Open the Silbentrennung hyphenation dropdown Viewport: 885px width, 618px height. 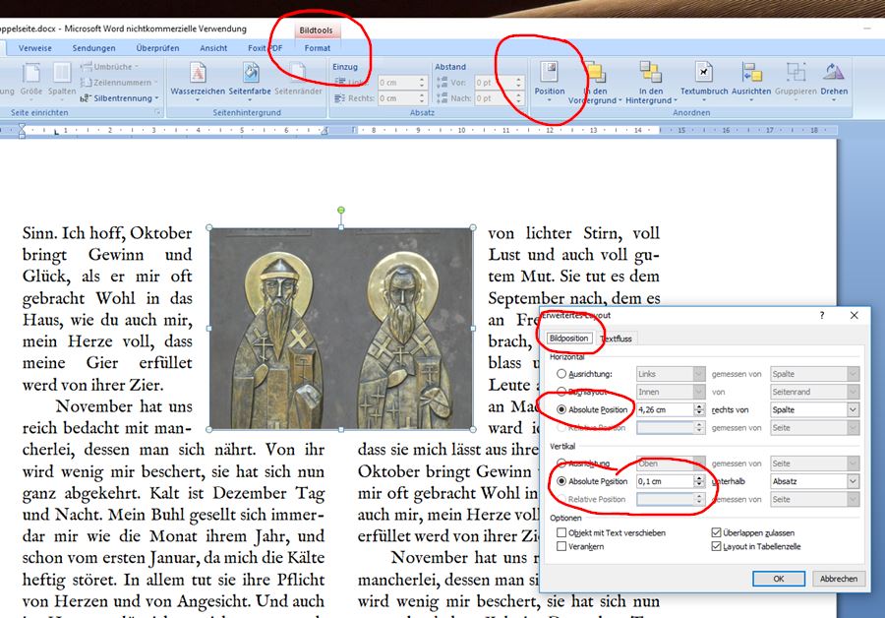click(x=123, y=98)
